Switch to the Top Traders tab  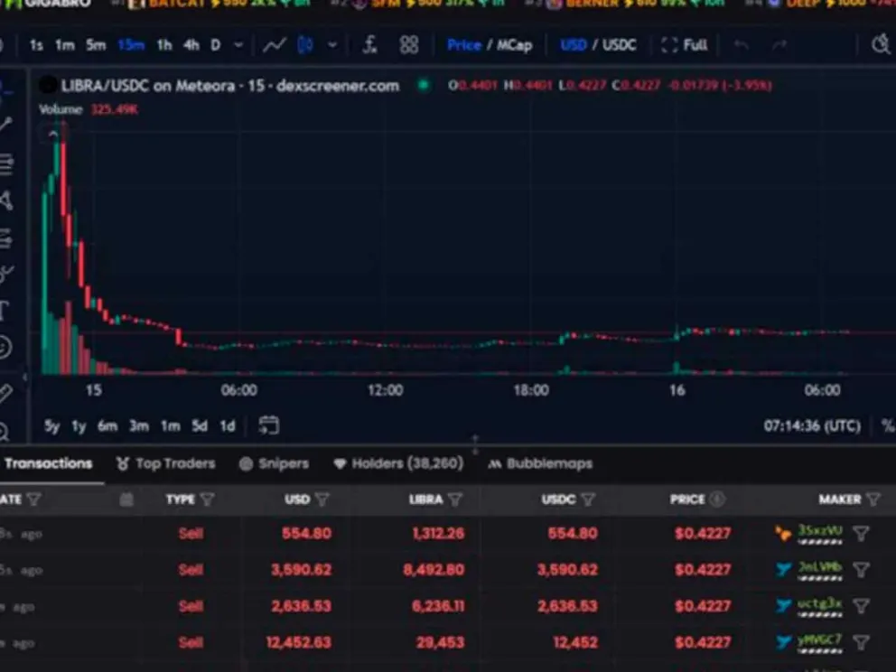[x=165, y=463]
